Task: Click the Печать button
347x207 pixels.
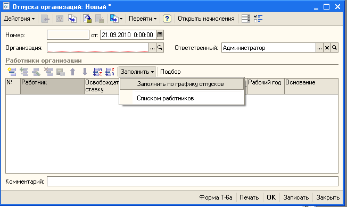Action: point(249,197)
